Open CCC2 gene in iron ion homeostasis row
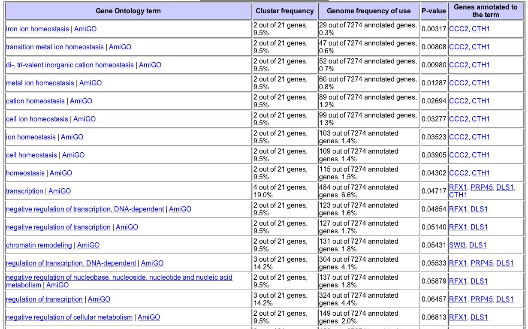The image size is (528, 329). [459, 29]
